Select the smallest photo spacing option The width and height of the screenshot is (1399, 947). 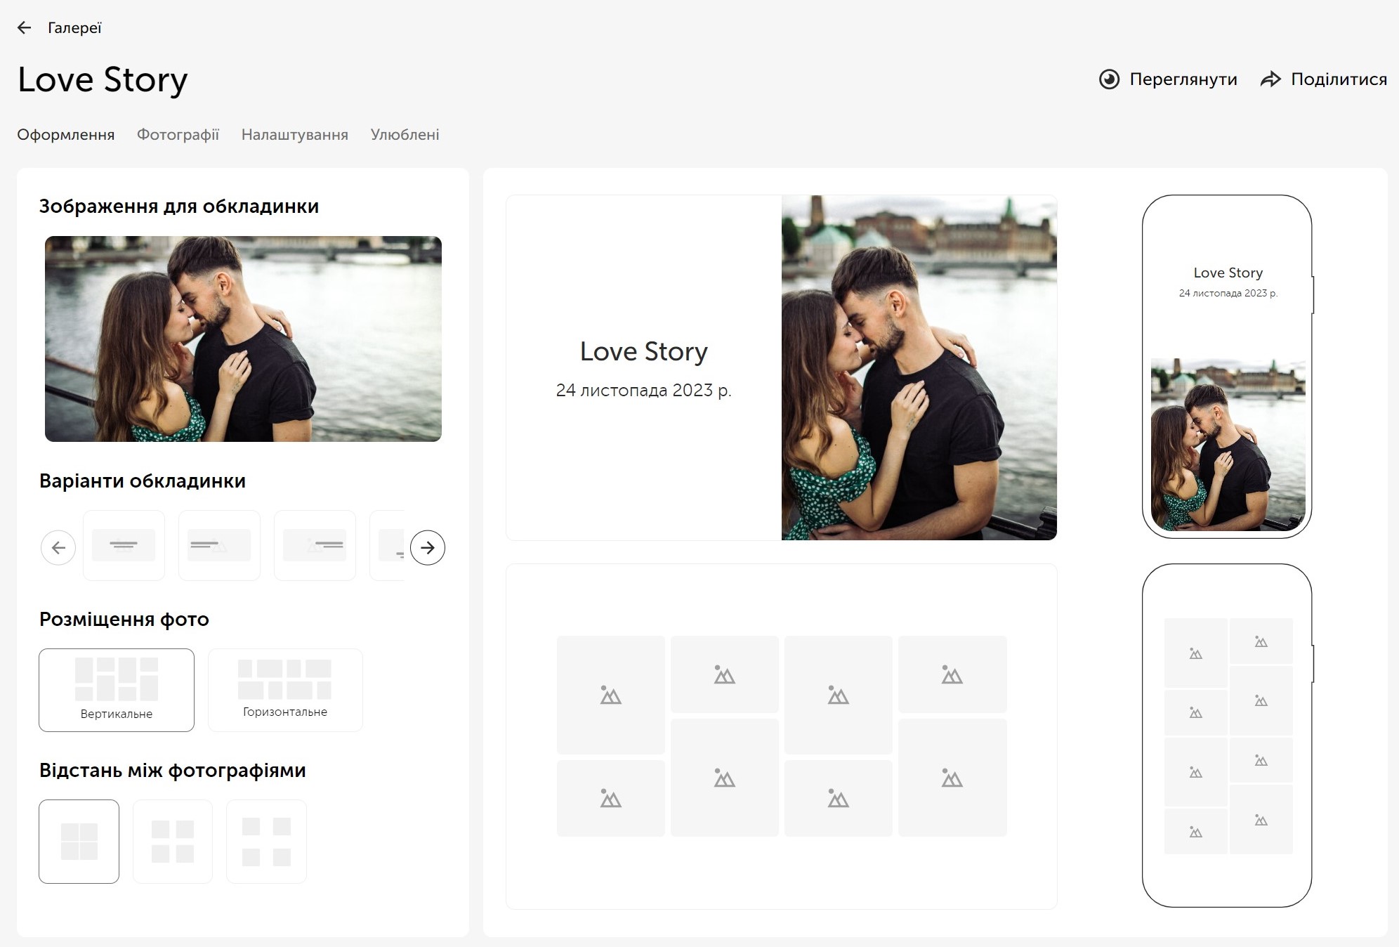tap(79, 841)
